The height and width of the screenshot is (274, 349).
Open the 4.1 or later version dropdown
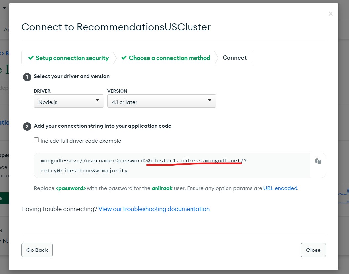pos(161,101)
